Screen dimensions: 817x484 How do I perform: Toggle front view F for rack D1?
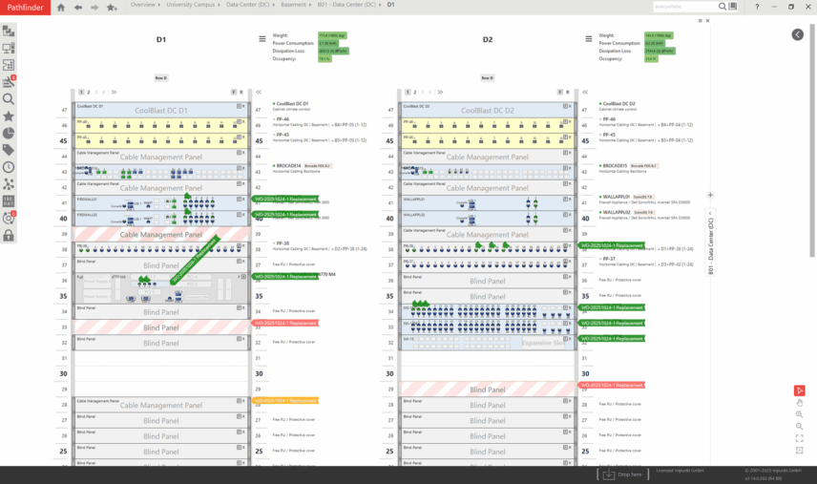(x=235, y=93)
